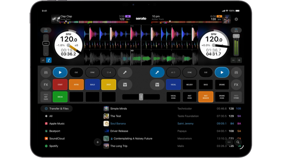
Task: Click the right deck BPM platter
Action: [x=213, y=45]
